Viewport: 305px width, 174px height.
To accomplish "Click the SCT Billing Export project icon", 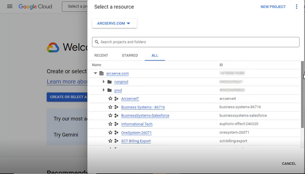I will (116, 141).
